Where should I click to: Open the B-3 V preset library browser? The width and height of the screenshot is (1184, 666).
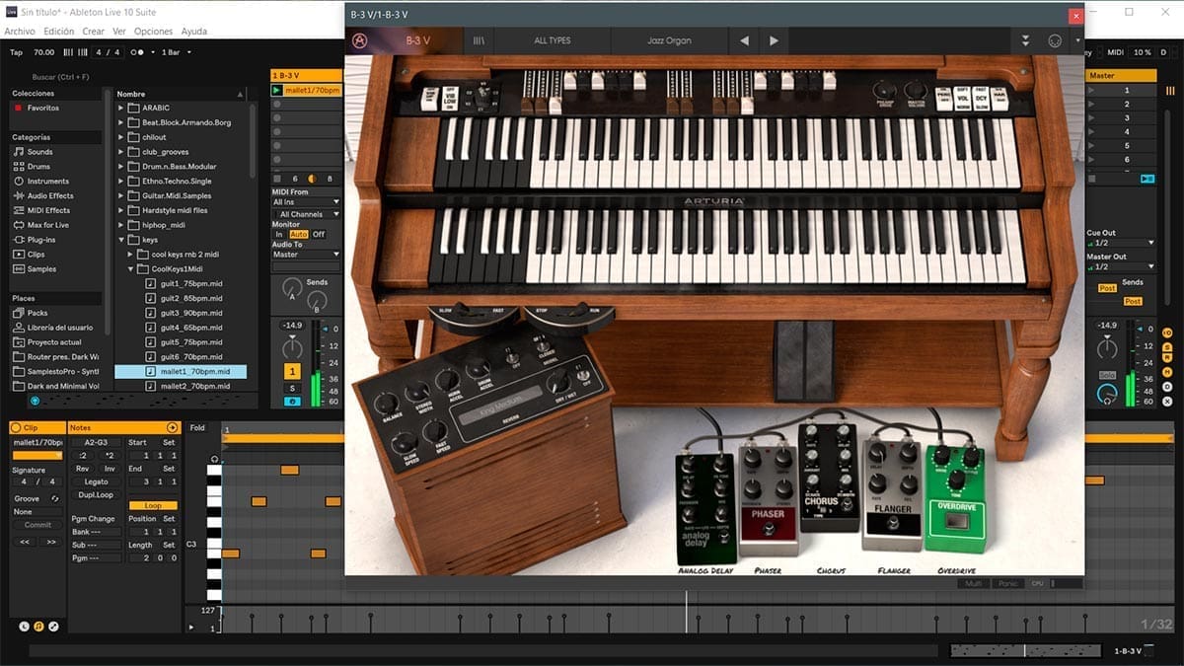[479, 40]
